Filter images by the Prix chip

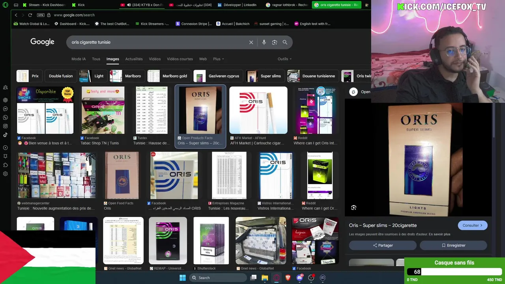click(x=29, y=76)
